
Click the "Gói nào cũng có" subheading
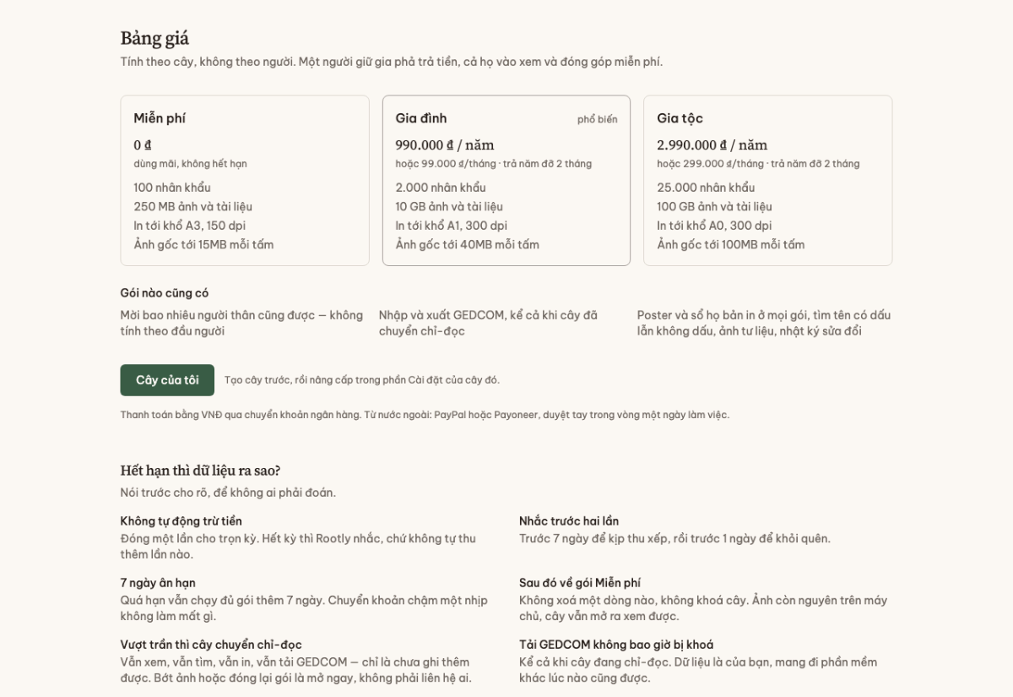(165, 293)
